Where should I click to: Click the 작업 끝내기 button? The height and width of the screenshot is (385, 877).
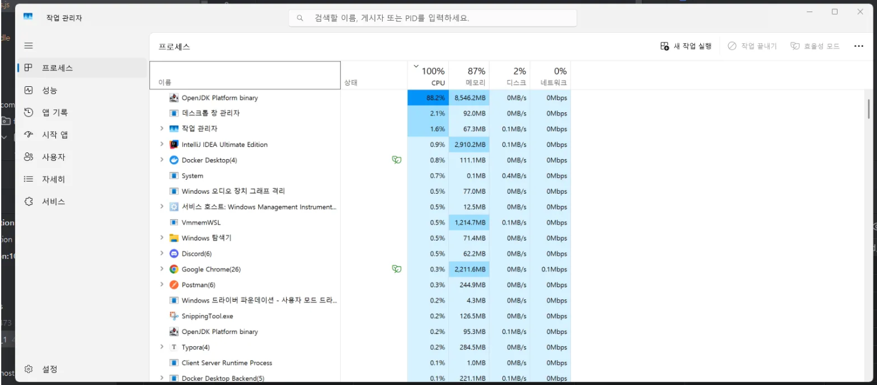pos(752,46)
